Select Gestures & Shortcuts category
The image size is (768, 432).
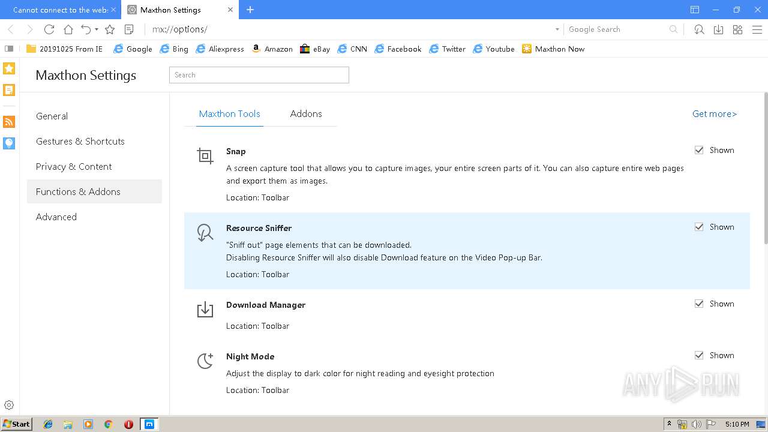(94, 141)
